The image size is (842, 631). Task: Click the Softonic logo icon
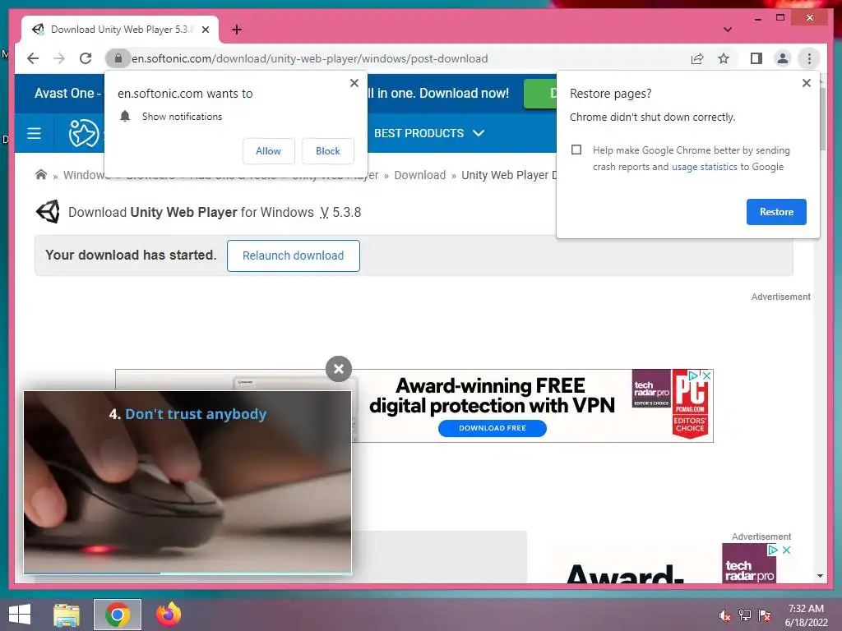tap(83, 133)
